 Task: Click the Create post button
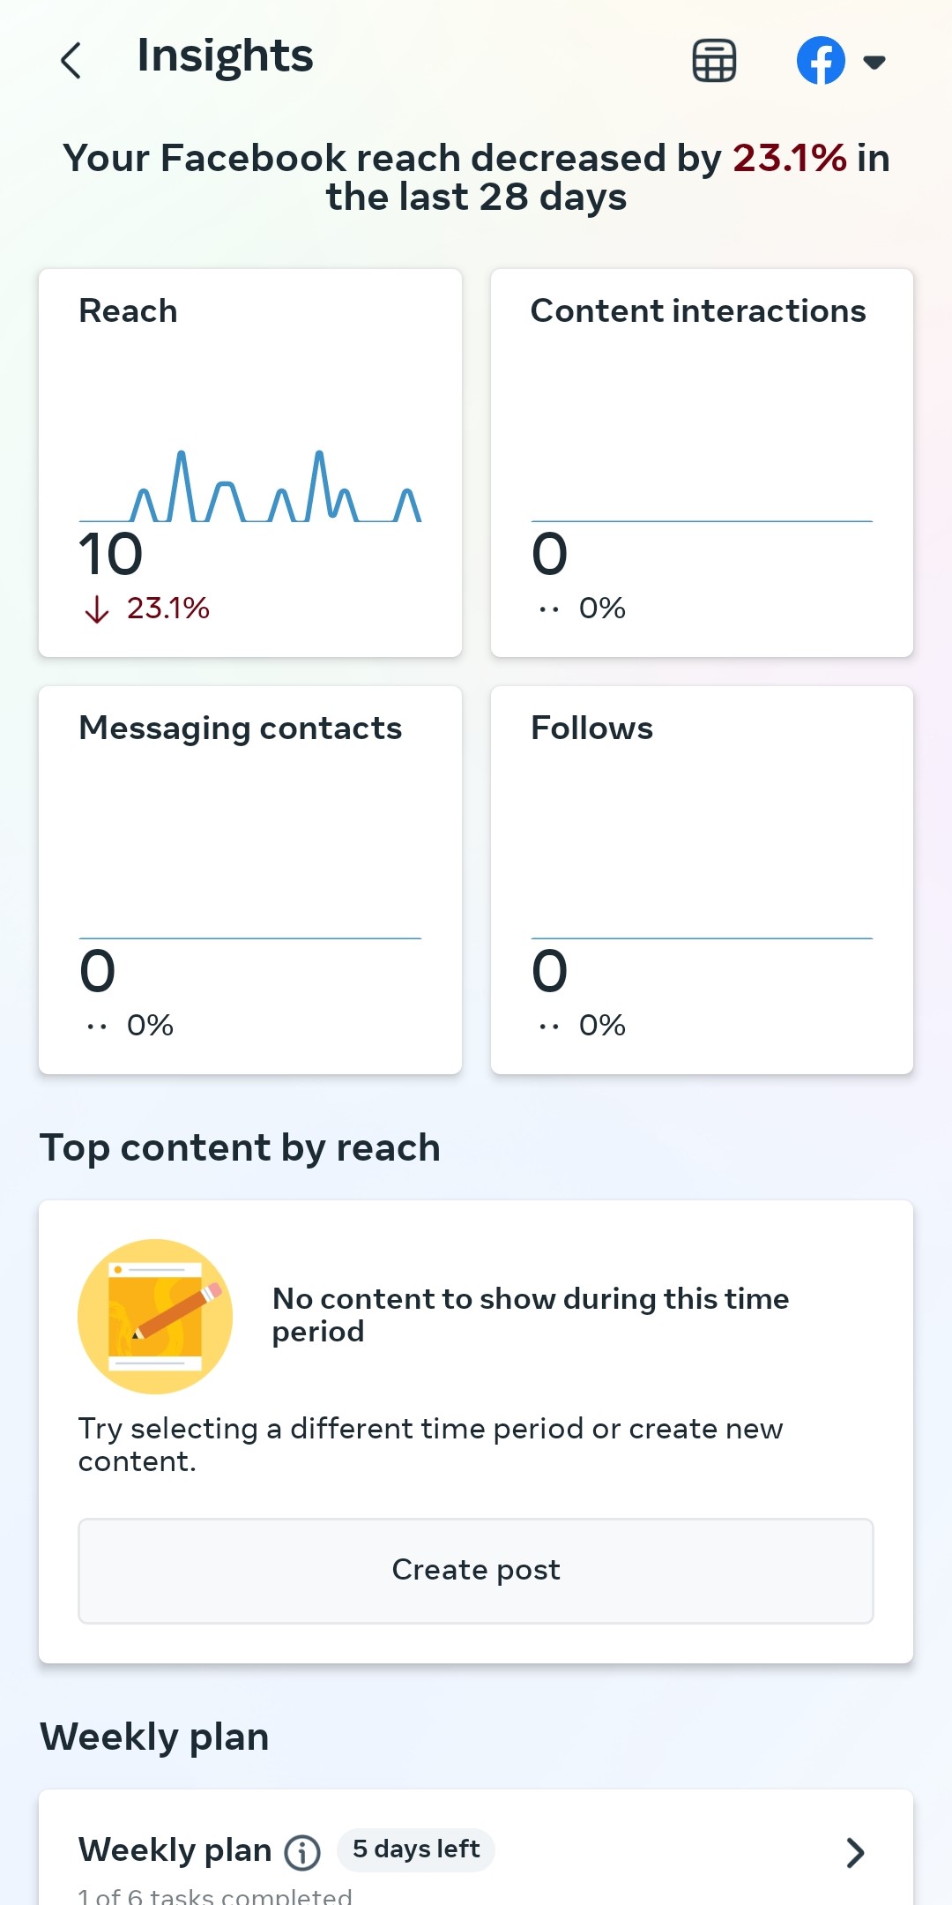[x=476, y=1571]
